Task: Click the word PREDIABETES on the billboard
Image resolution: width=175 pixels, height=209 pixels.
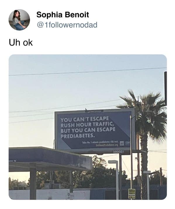Action: tap(78, 136)
